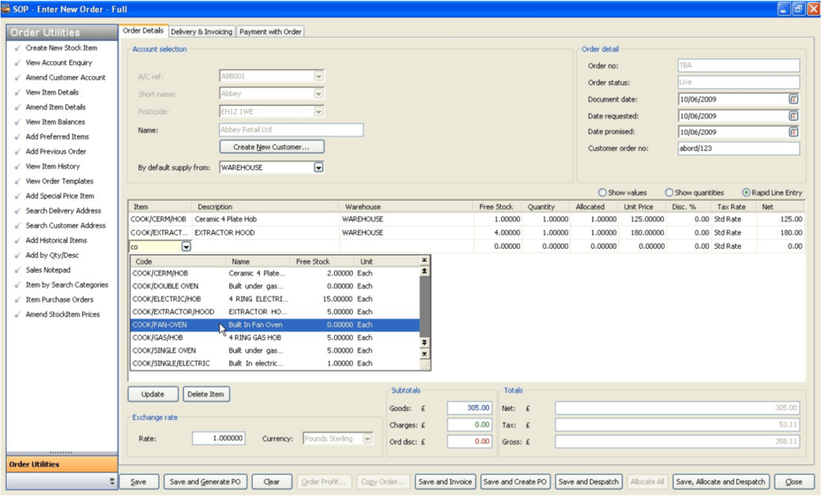This screenshot has height=497, width=822.
Task: Click the jump-to-bottom arrow in item list
Action: coord(424,354)
